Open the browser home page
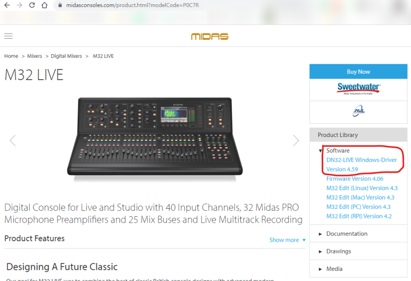This screenshot has width=411, height=281. click(45, 5)
